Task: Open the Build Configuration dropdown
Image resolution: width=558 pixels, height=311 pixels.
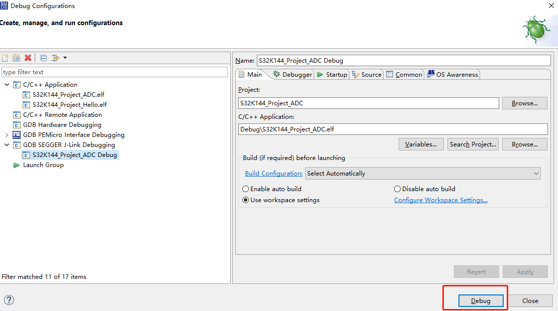Action: (x=423, y=173)
